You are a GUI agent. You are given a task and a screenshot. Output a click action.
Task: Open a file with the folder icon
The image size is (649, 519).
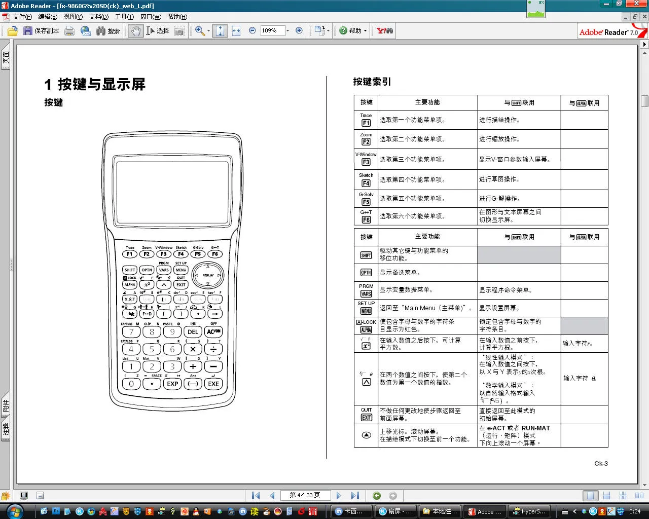(x=11, y=30)
